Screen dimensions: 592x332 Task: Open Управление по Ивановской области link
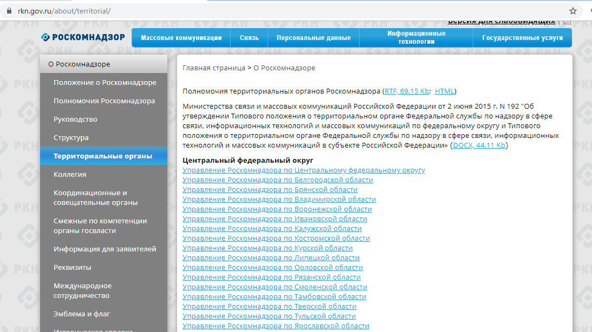click(x=275, y=219)
